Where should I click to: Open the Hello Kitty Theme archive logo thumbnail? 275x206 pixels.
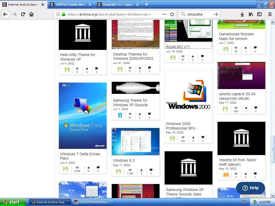(83, 35)
